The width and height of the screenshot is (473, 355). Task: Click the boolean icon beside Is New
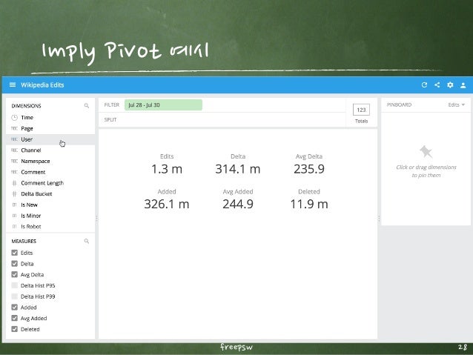(x=14, y=205)
